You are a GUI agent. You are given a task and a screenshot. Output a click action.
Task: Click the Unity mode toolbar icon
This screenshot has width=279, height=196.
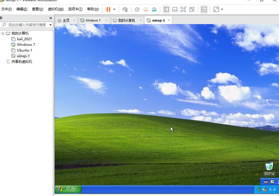pyautogui.click(x=192, y=9)
